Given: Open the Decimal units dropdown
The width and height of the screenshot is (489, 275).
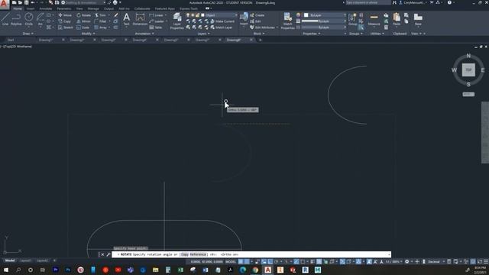Looking at the screenshot, I should click(x=436, y=261).
